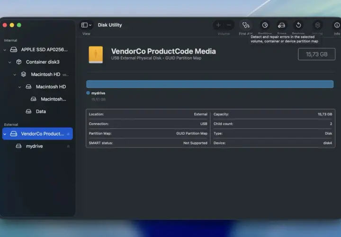The image size is (341, 237).
Task: Click the mydrive blue legend swatch
Action: click(x=88, y=93)
